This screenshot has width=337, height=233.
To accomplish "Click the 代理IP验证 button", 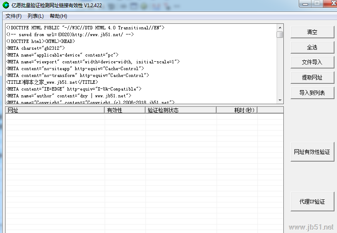I will [312, 202].
